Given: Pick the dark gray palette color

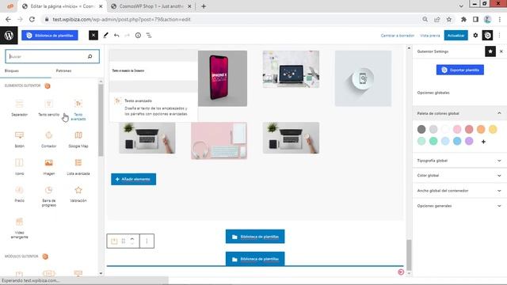Looking at the screenshot, I should (421, 129).
